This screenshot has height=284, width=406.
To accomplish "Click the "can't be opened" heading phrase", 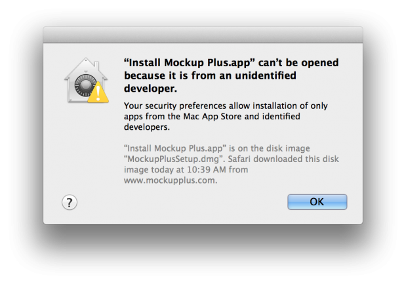I will pyautogui.click(x=298, y=63).
